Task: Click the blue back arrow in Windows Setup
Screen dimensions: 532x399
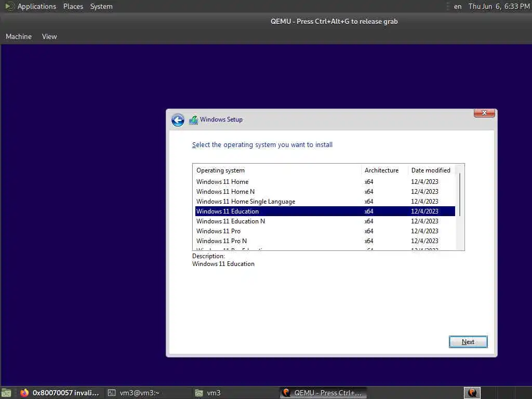Action: pyautogui.click(x=178, y=120)
